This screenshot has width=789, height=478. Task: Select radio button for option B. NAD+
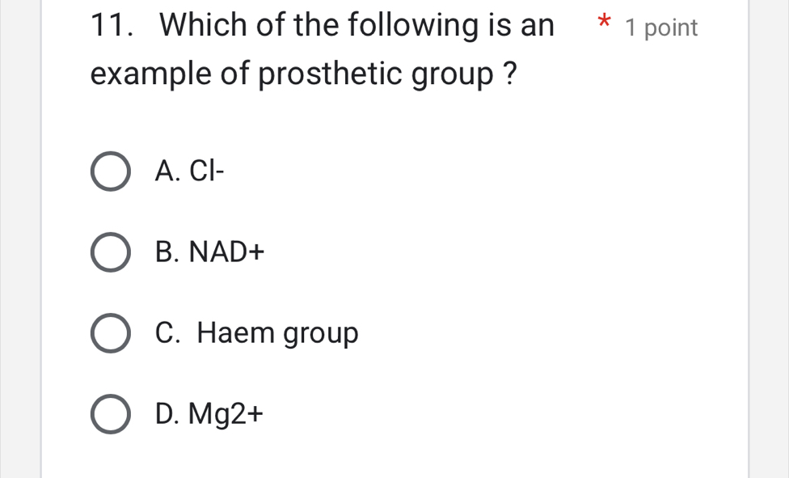111,252
